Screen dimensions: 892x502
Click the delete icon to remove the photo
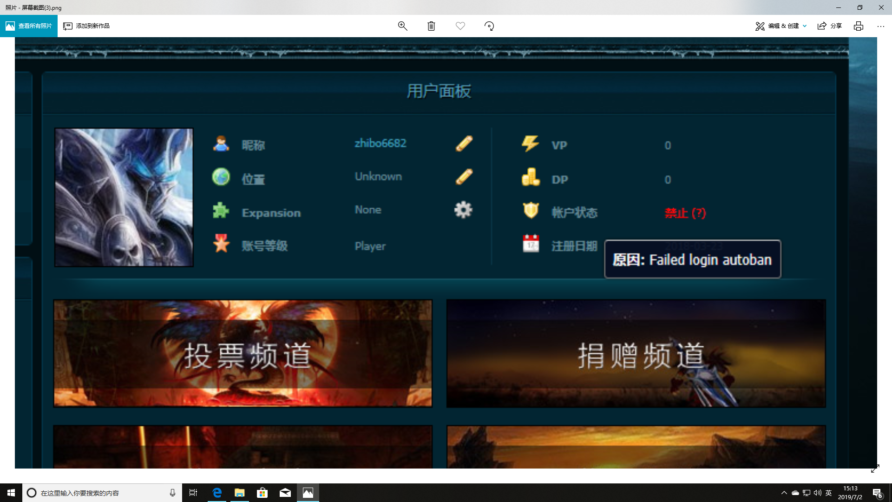[x=431, y=26]
